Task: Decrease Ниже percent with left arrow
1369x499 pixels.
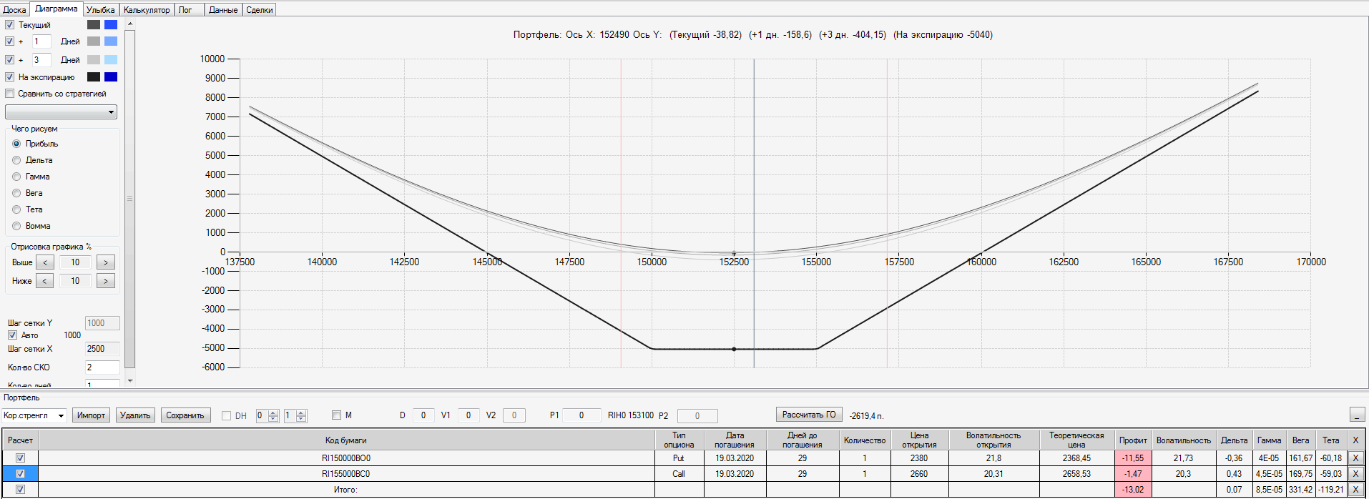Action: tap(44, 281)
